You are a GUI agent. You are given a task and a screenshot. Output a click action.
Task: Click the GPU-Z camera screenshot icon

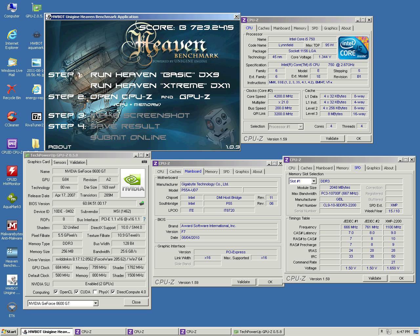(x=144, y=162)
